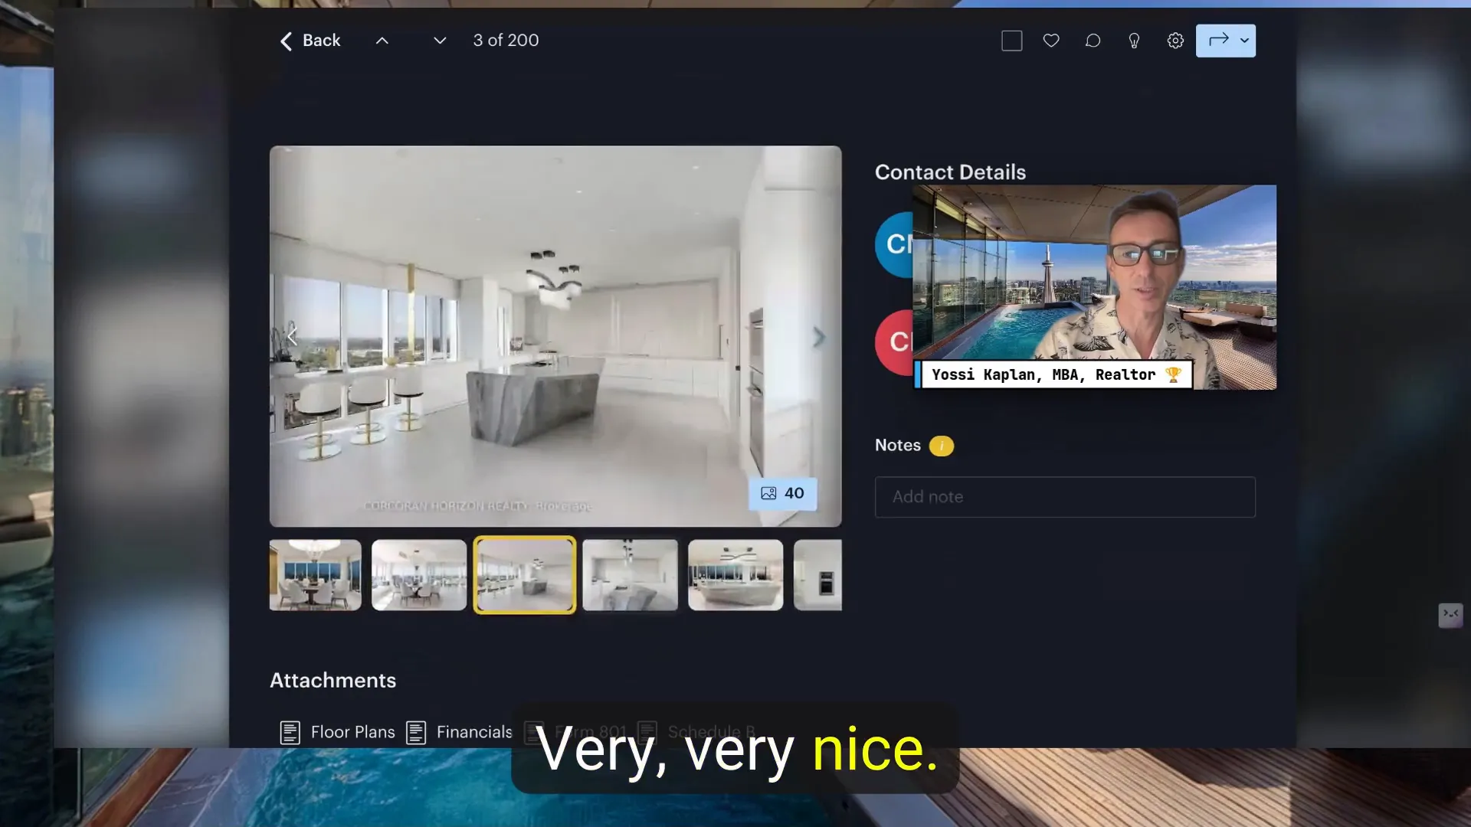Click the Attachments heading
The image size is (1471, 827).
pyautogui.click(x=333, y=681)
